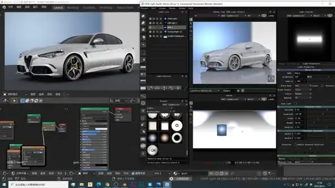The image size is (335, 188).
Task: Open File Explorer from the taskbar
Action: (82, 184)
